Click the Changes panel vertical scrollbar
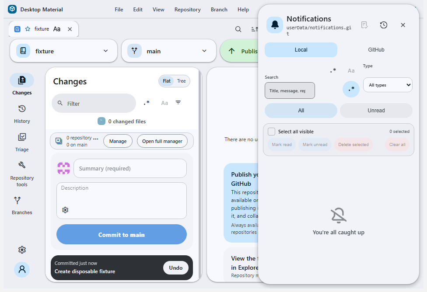Viewport: 427px width, 292px height. pyautogui.click(x=200, y=174)
